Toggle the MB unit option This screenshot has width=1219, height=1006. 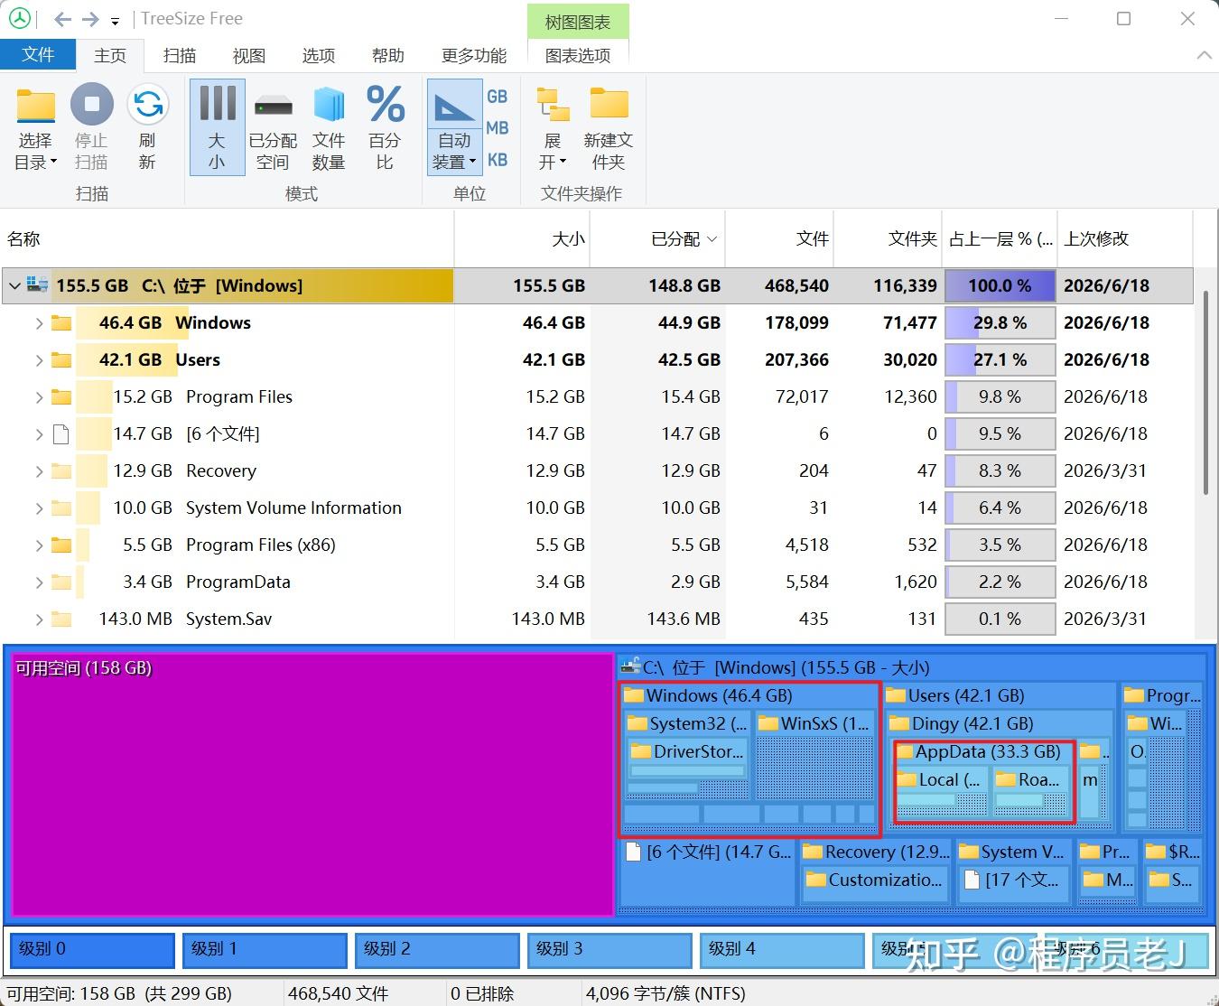[498, 128]
